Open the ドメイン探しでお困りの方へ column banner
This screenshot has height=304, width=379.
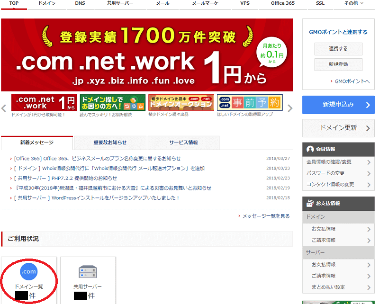[113, 103]
